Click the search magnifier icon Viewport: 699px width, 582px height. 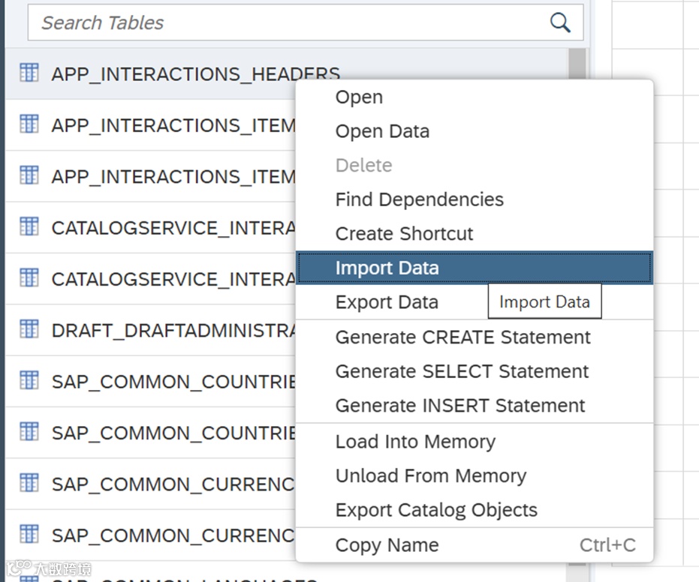pos(560,22)
